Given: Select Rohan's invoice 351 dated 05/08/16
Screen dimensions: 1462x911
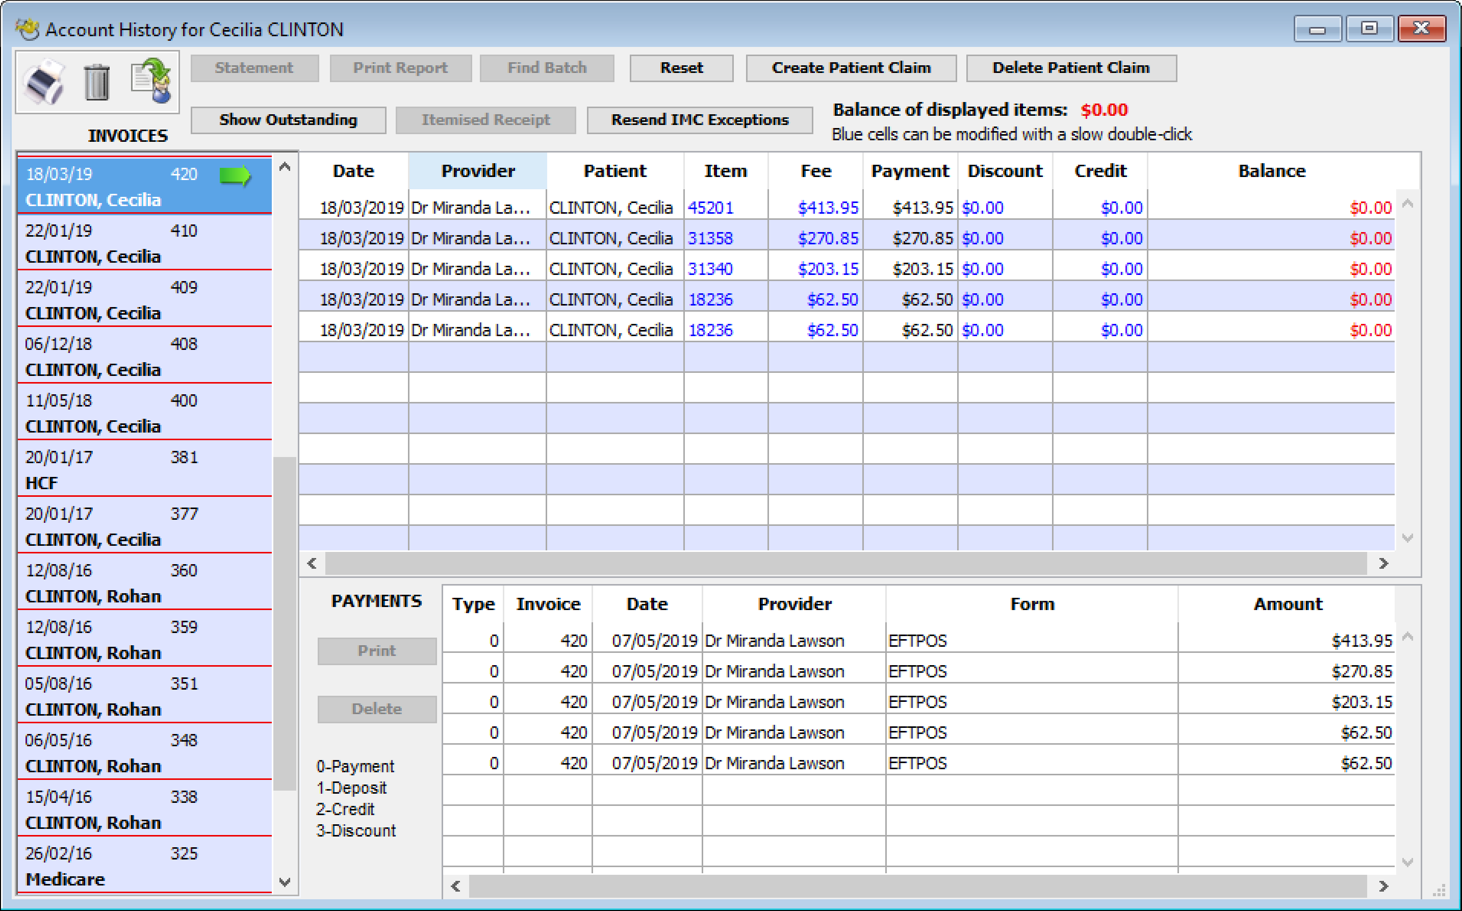Looking at the screenshot, I should pos(145,696).
